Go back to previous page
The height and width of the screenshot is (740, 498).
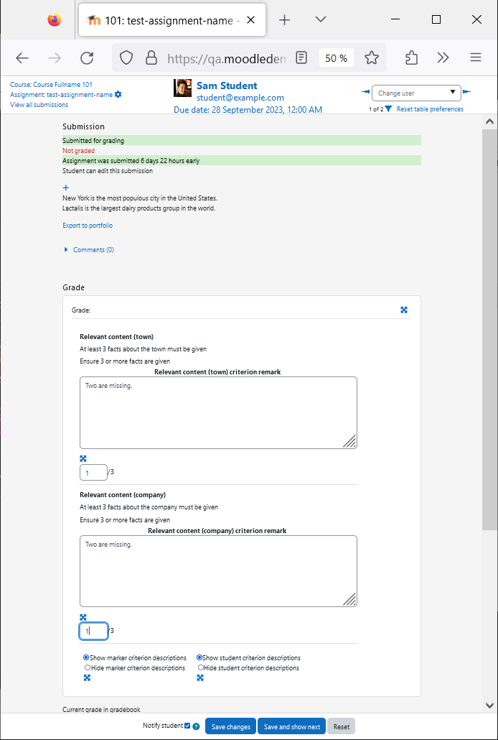click(22, 58)
